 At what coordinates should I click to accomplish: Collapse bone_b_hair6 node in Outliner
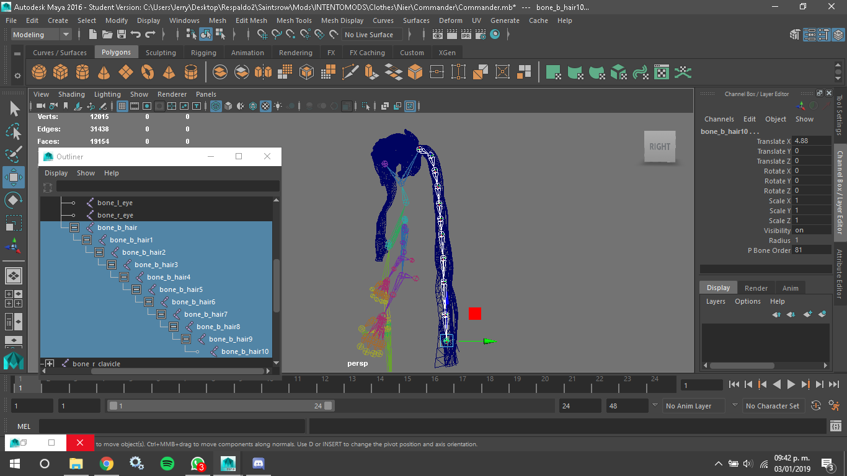(149, 302)
